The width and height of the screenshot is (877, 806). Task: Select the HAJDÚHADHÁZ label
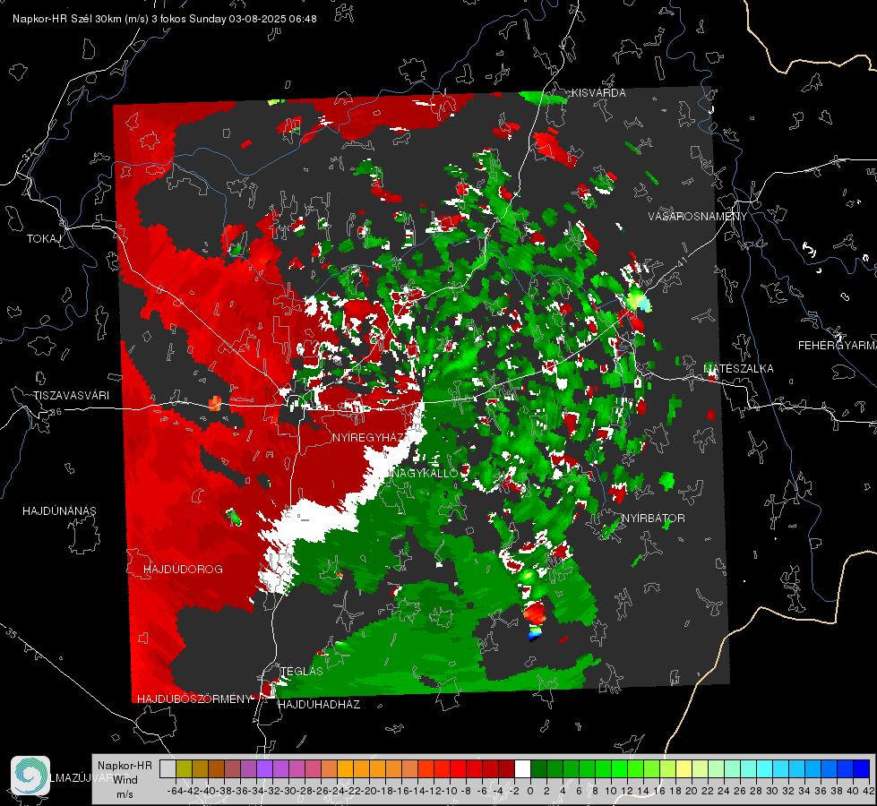[319, 704]
